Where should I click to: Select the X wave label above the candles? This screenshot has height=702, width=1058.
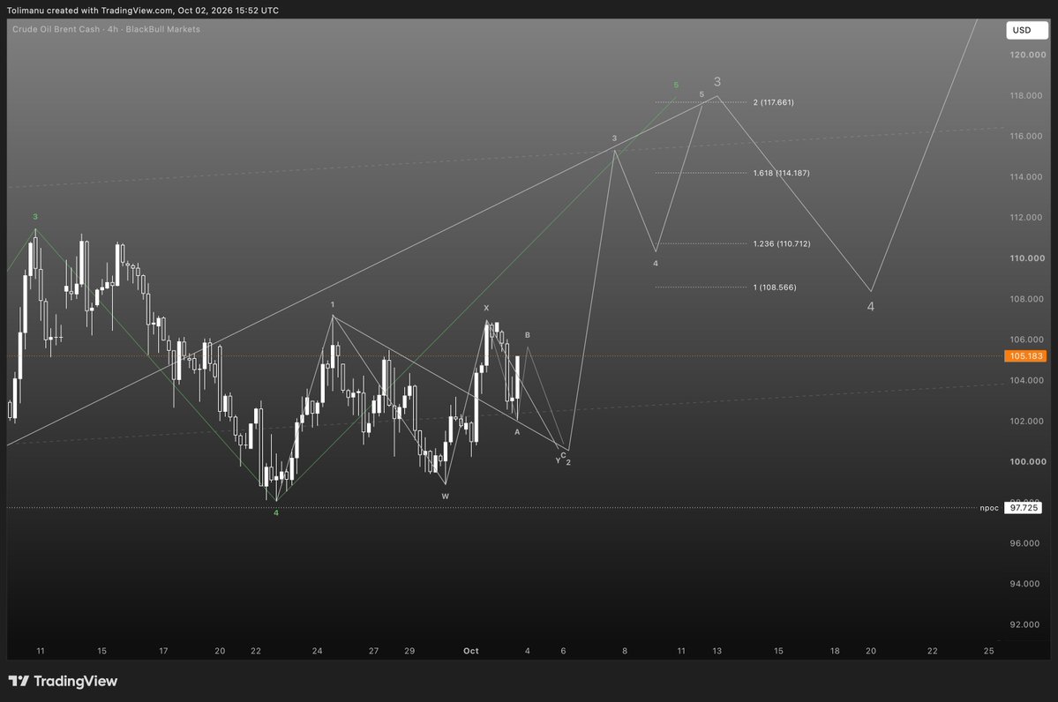pyautogui.click(x=486, y=308)
